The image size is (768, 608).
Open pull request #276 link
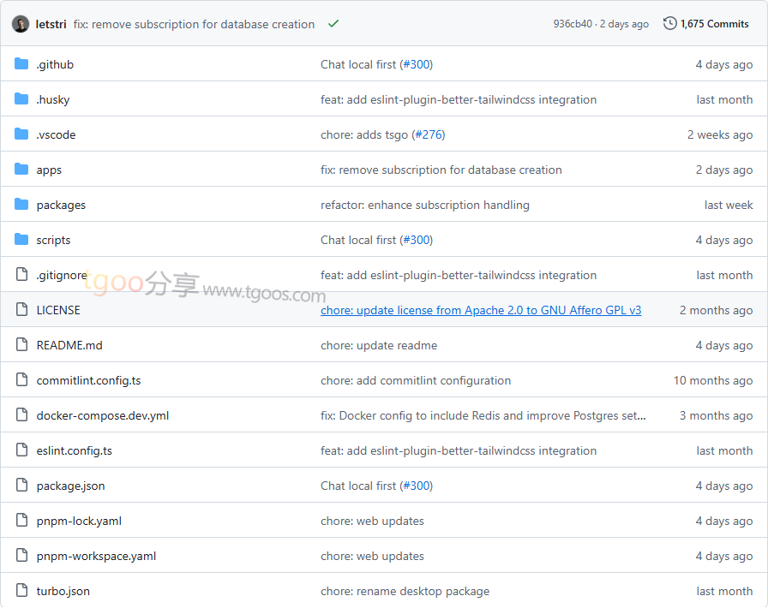click(428, 134)
